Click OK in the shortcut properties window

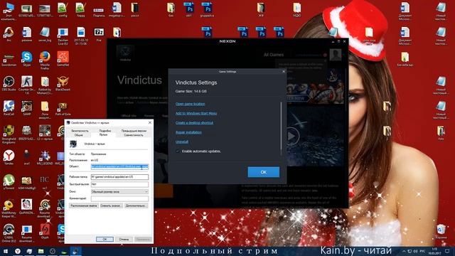(x=105, y=239)
